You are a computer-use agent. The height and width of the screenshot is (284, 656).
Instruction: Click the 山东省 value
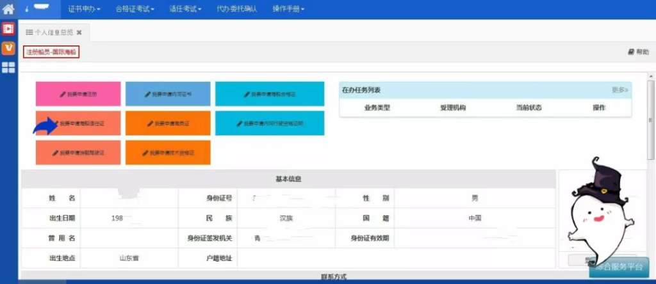point(129,258)
